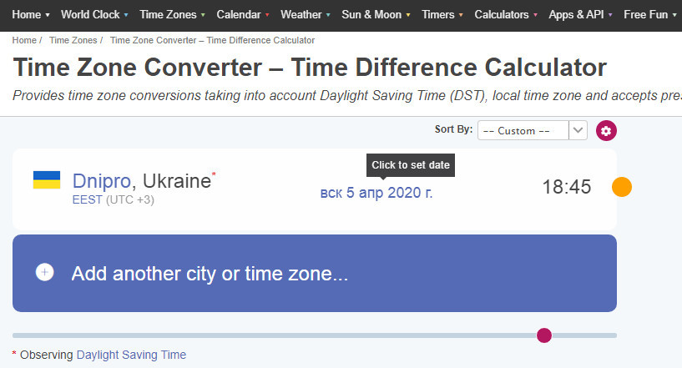This screenshot has width=682, height=368.
Task: Click the orange sun indicator beside 18:45
Action: (622, 187)
